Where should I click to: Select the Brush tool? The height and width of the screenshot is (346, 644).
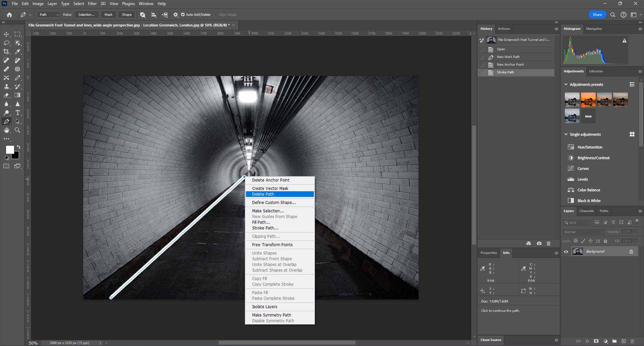[18, 78]
